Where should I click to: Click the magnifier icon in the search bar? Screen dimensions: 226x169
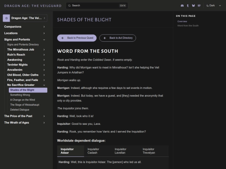pos(69,5)
